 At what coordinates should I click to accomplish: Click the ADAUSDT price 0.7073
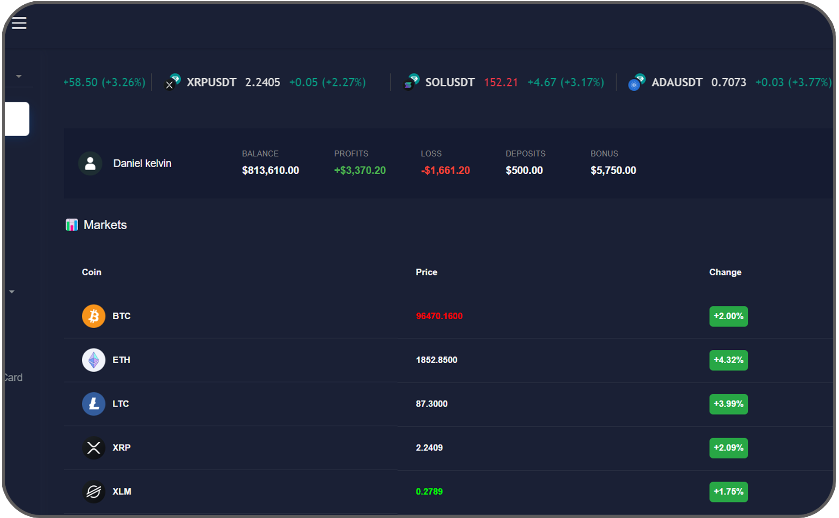[x=728, y=82]
